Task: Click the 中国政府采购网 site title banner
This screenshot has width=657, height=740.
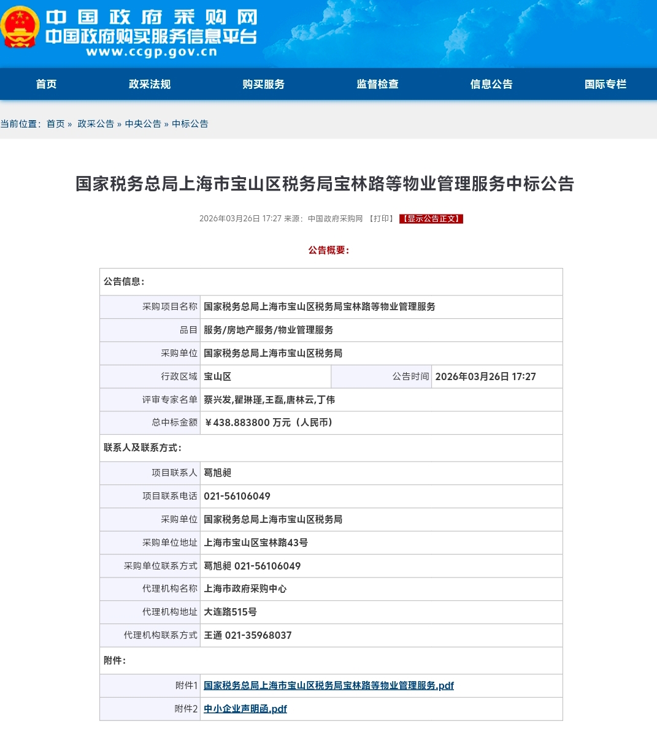Action: click(x=152, y=17)
